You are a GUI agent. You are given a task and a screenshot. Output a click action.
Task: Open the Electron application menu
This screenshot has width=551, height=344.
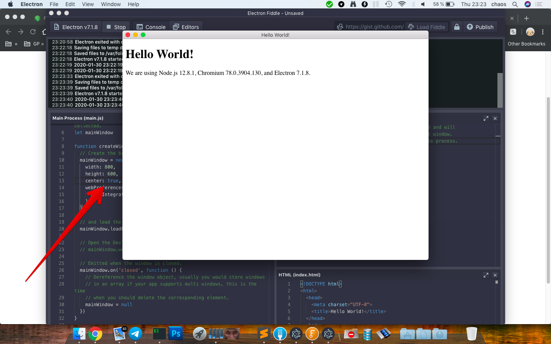[31, 4]
